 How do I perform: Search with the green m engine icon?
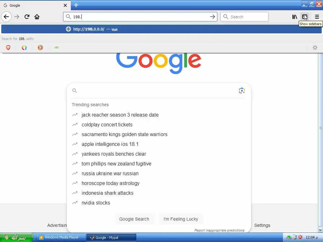tap(56, 48)
